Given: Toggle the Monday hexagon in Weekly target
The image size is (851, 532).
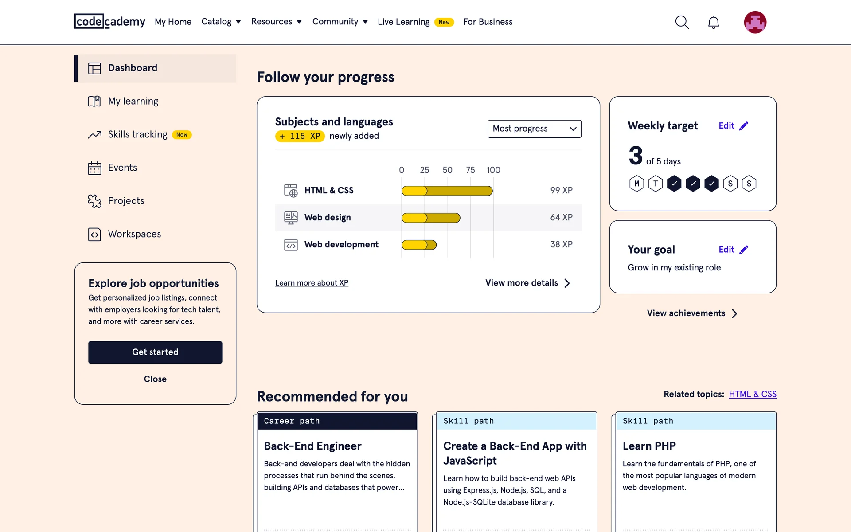Looking at the screenshot, I should point(636,184).
